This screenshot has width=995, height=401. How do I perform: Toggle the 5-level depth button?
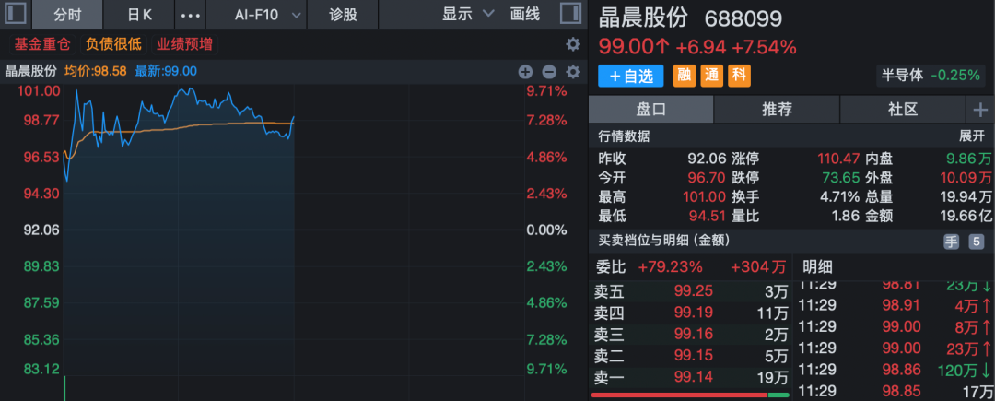point(976,242)
